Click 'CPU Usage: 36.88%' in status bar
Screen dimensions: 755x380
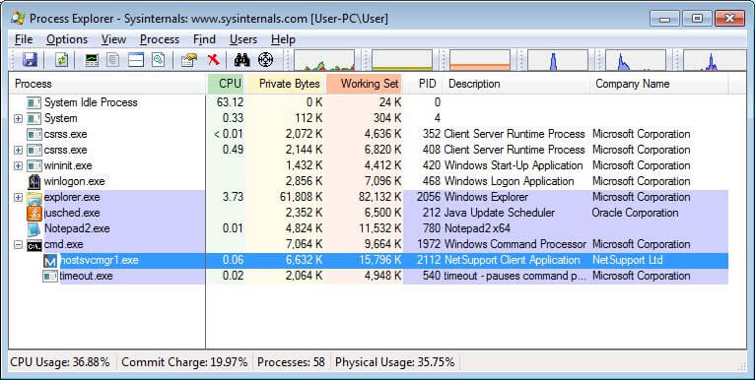pyautogui.click(x=60, y=362)
